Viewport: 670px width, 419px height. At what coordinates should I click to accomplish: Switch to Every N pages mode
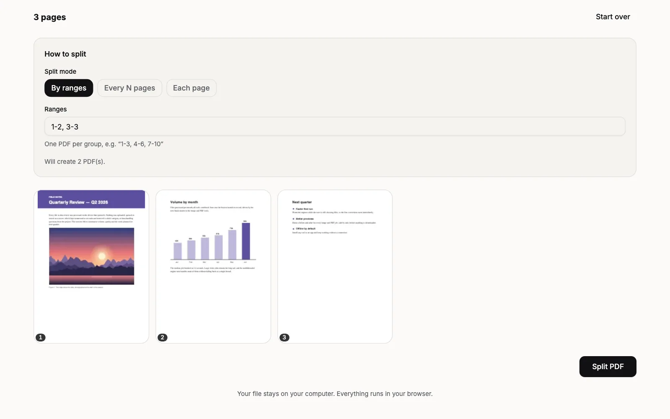click(129, 88)
